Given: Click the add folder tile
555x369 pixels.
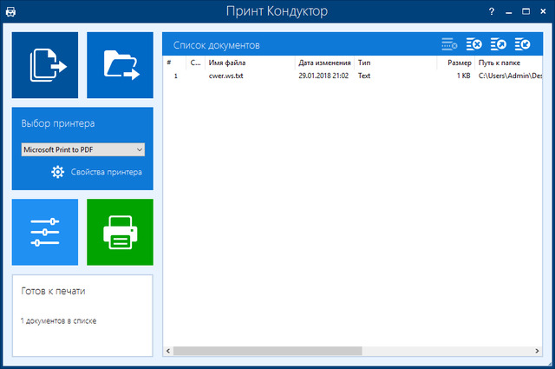Looking at the screenshot, I should tap(120, 65).
